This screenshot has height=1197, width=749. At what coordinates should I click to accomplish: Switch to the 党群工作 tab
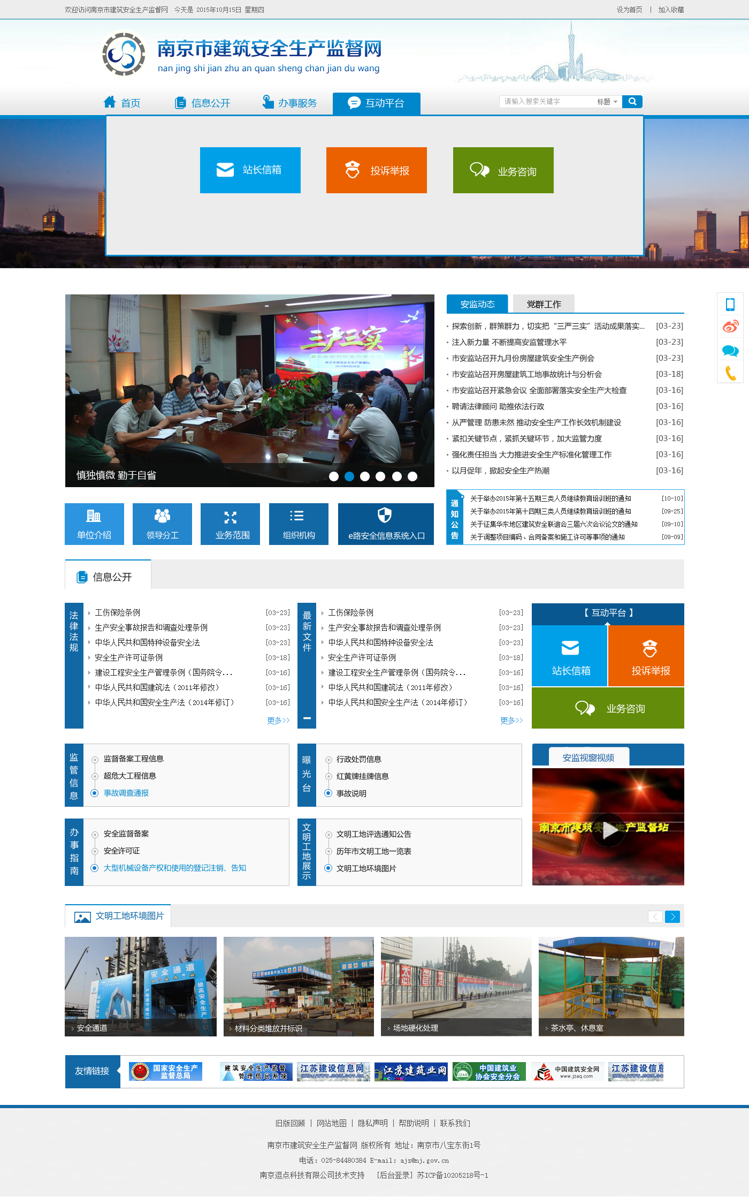[x=544, y=304]
